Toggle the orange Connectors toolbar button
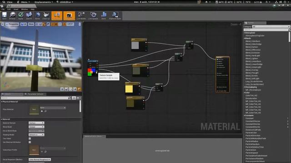The height and width of the screenshot is (163, 291). tap(57, 16)
